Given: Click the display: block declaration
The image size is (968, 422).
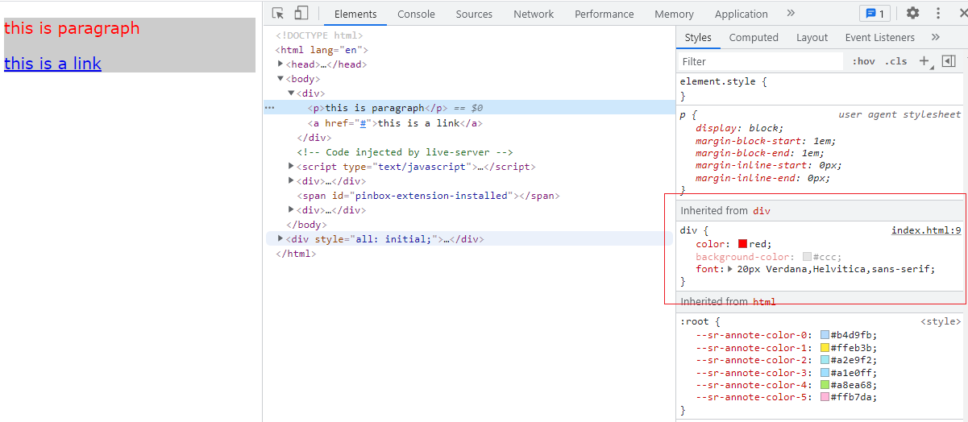Looking at the screenshot, I should (739, 128).
